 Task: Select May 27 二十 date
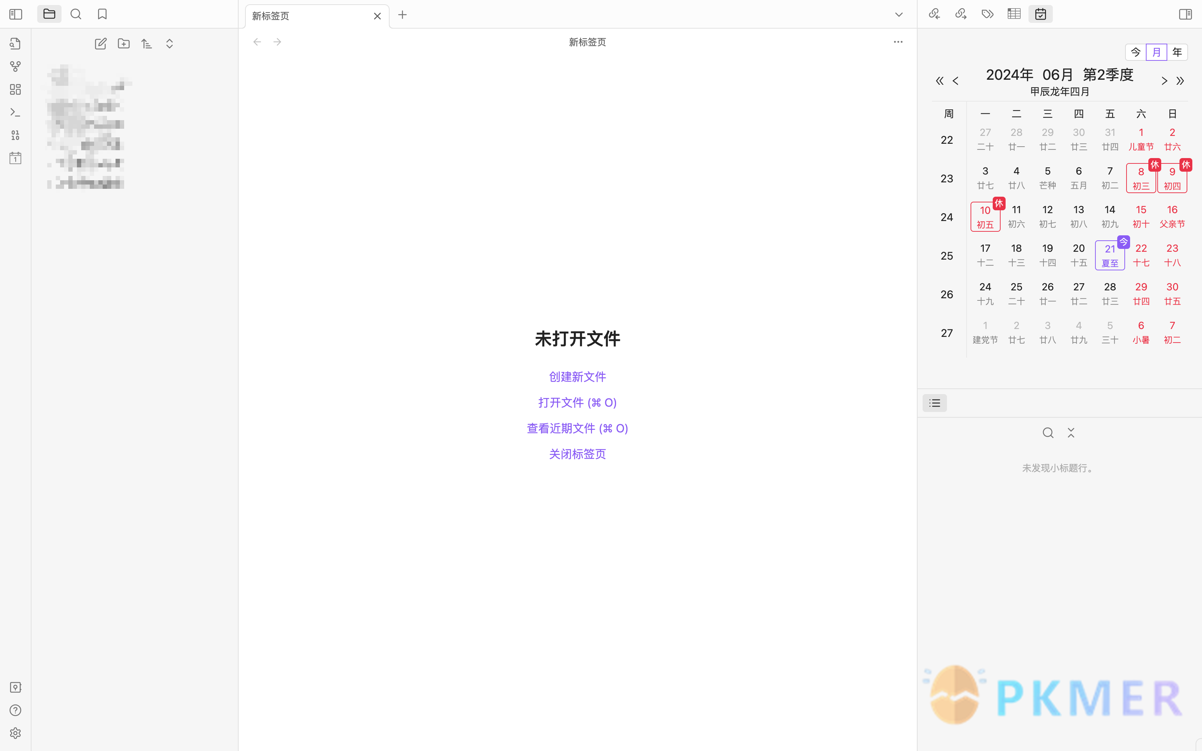pos(985,139)
